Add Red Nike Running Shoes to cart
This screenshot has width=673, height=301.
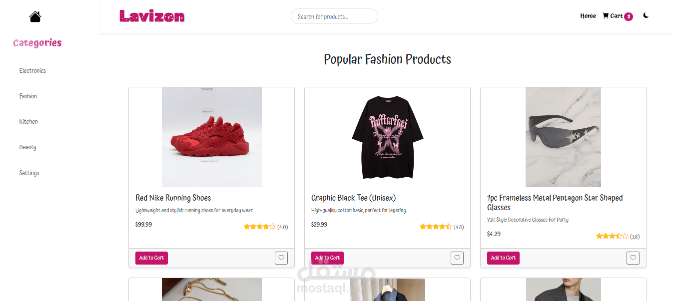coord(151,258)
